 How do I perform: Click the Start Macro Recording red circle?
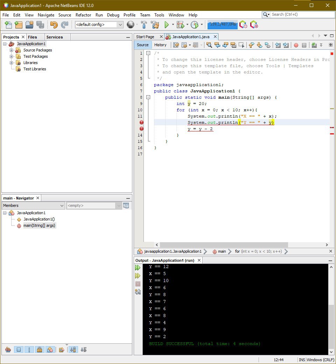pos(296,45)
